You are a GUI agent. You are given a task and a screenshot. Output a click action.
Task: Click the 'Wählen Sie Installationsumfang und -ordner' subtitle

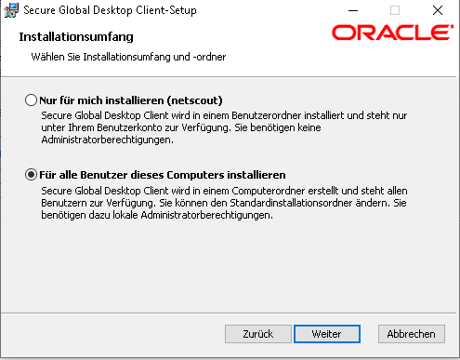(128, 57)
